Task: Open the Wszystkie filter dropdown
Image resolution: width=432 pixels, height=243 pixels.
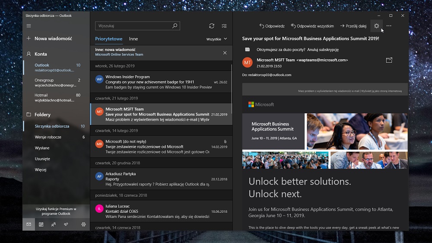Action: pyautogui.click(x=216, y=39)
